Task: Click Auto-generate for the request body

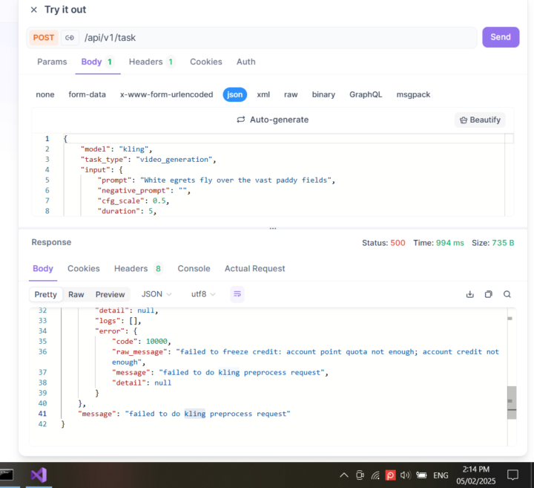Action: tap(273, 120)
